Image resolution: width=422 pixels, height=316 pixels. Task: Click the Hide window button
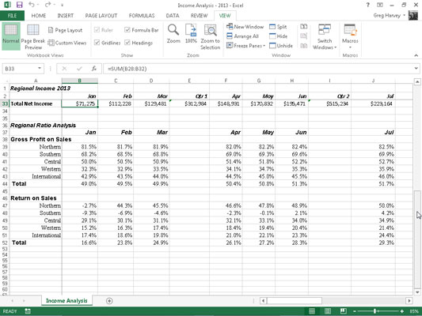[x=279, y=36]
